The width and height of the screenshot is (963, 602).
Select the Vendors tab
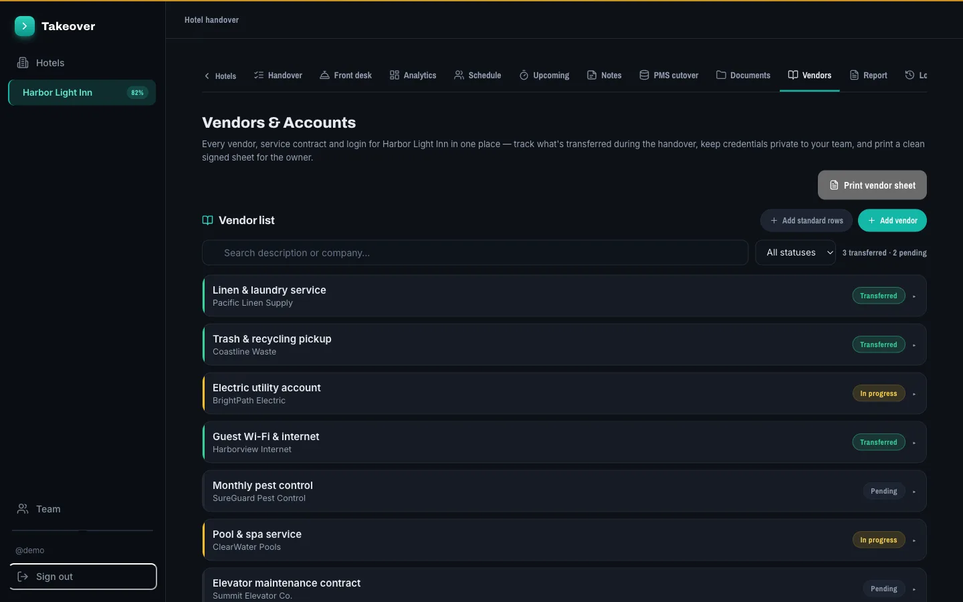(x=810, y=76)
